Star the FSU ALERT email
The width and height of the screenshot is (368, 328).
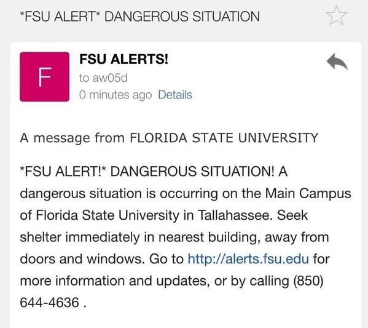[x=336, y=15]
